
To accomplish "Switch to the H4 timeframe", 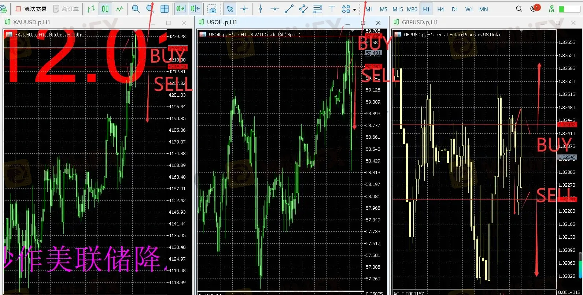I will click(440, 9).
